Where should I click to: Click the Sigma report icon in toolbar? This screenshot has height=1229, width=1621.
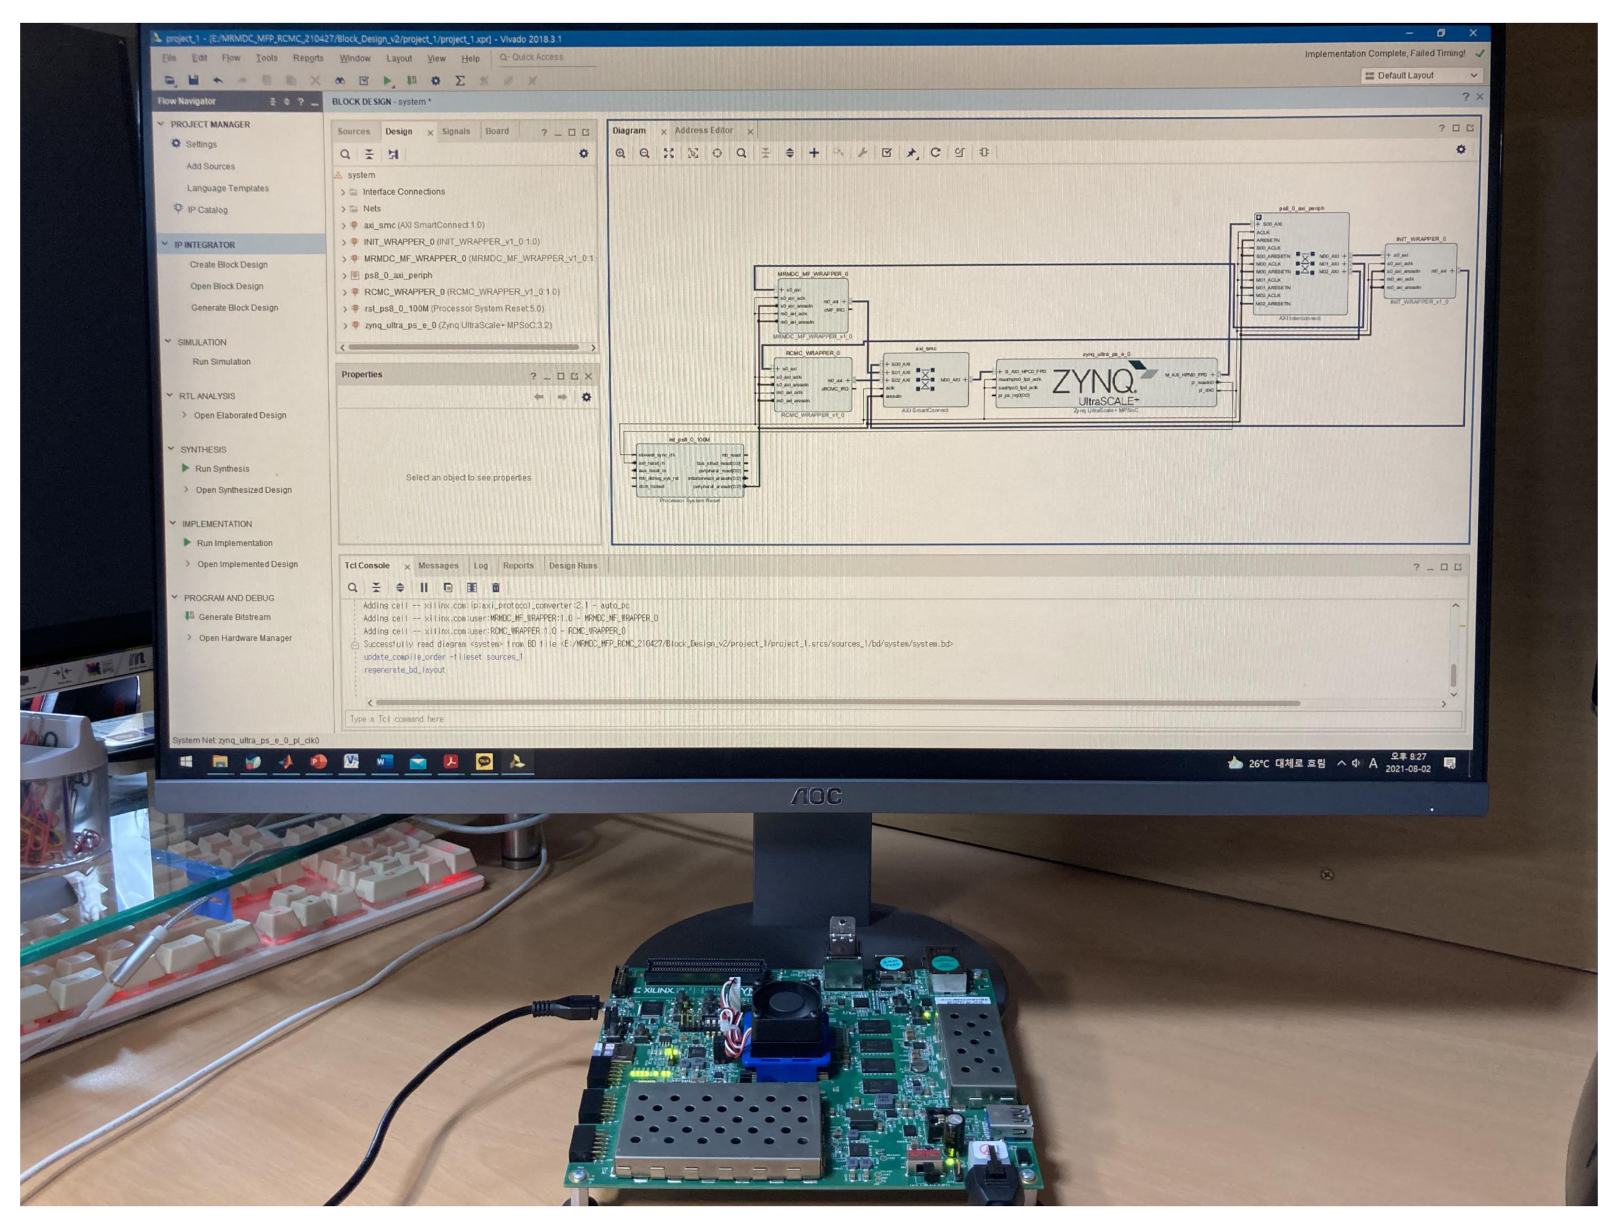click(459, 81)
